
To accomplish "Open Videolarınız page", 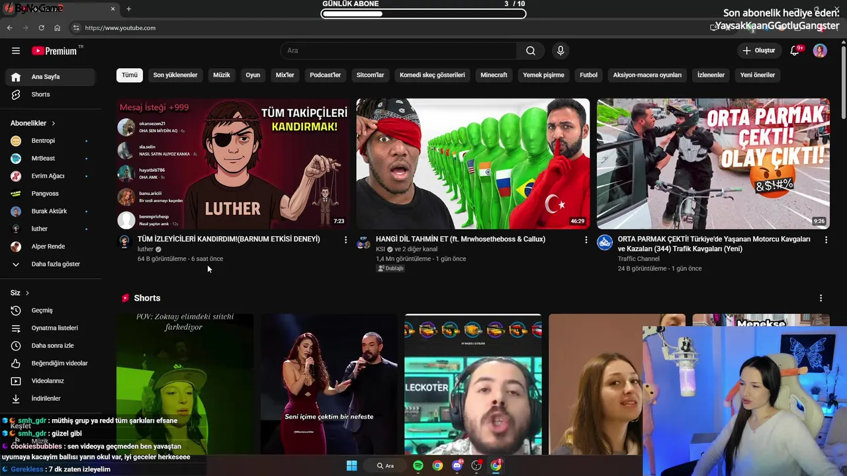I will tap(50, 381).
